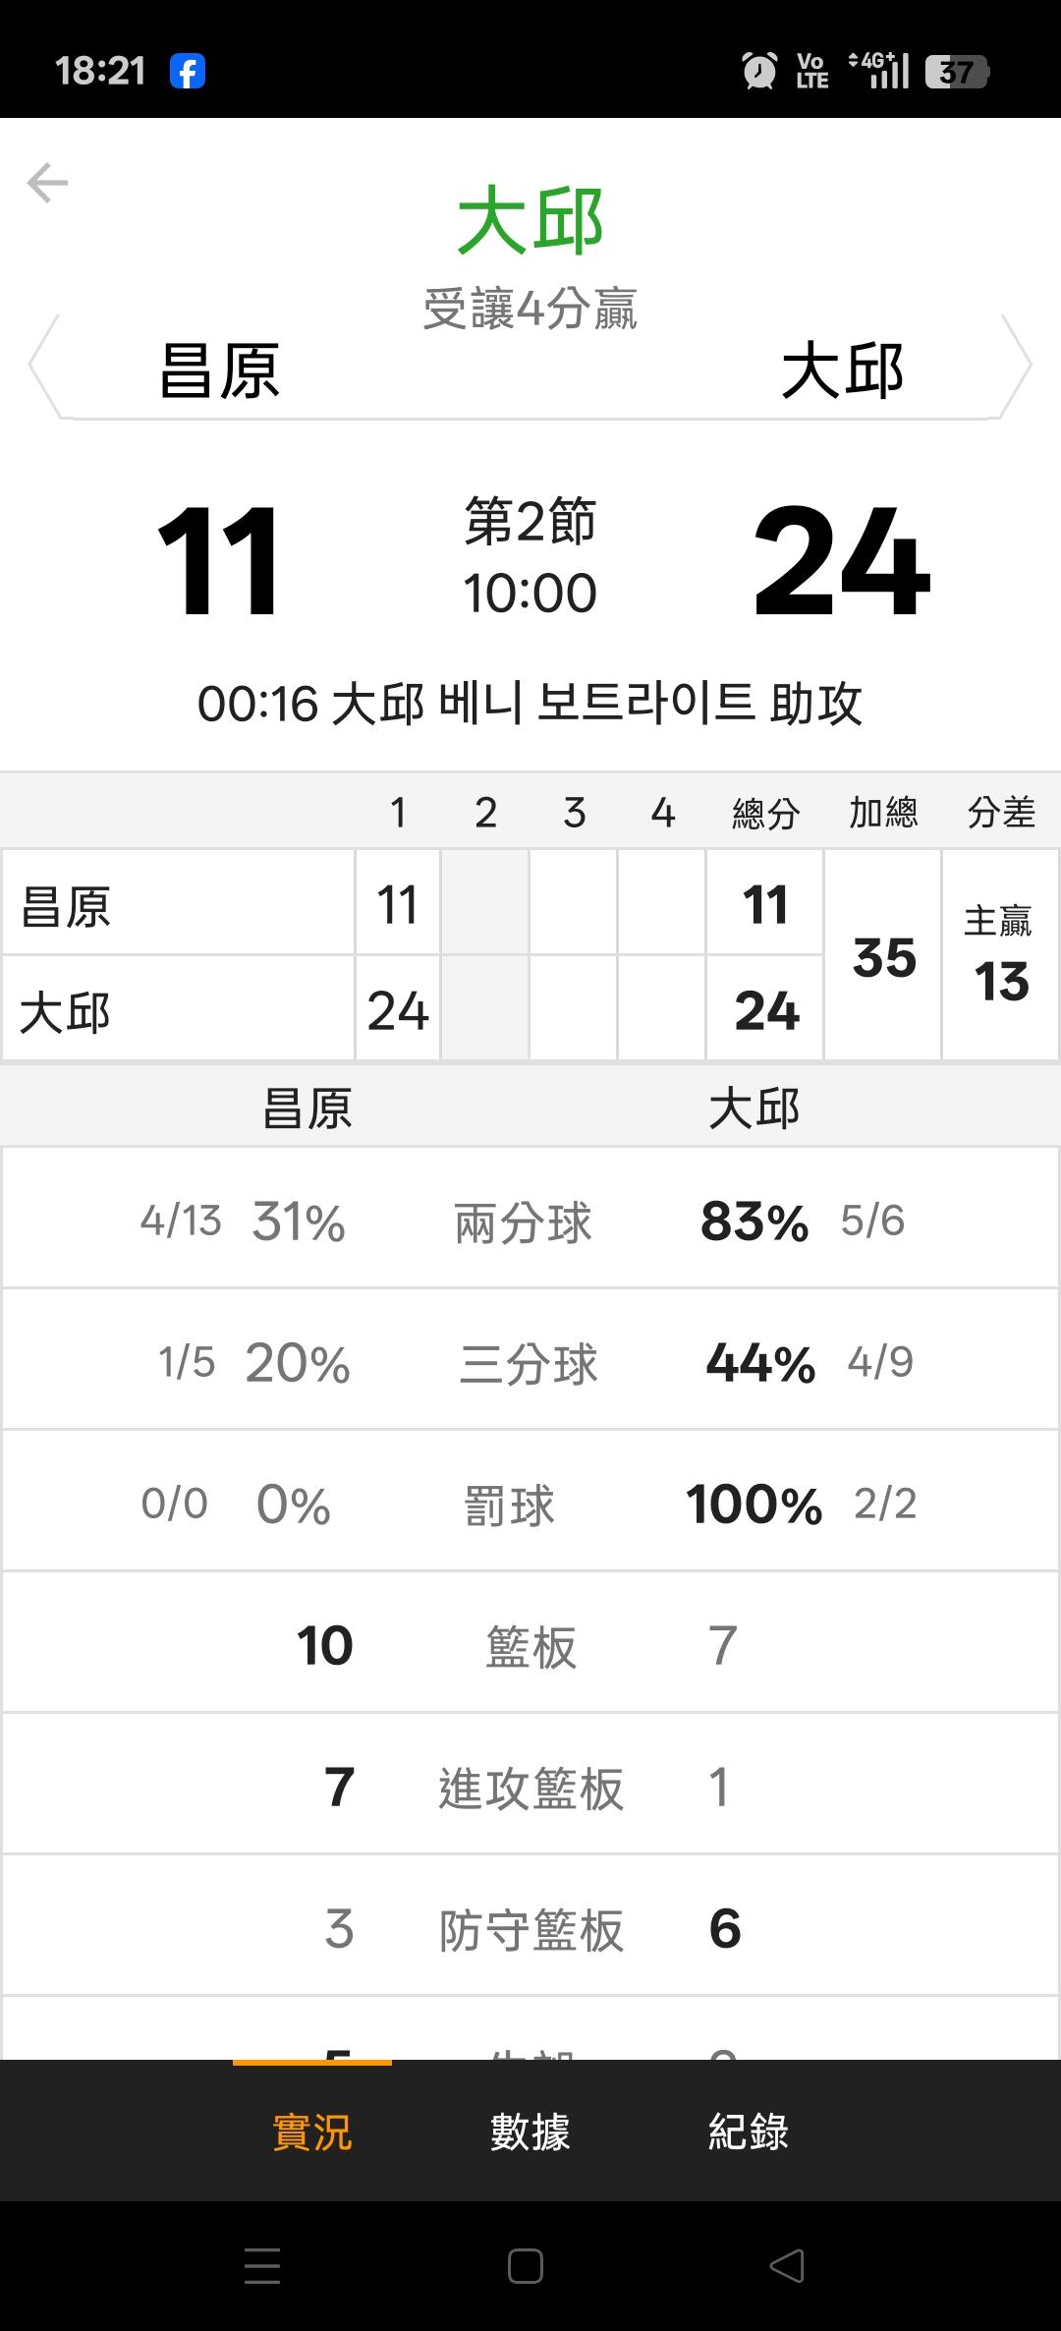Tap the 4G signal strength icon
Viewport: 1061px width, 2331px height.
point(879,71)
